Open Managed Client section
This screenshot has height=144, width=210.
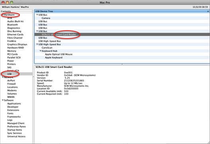16,123
